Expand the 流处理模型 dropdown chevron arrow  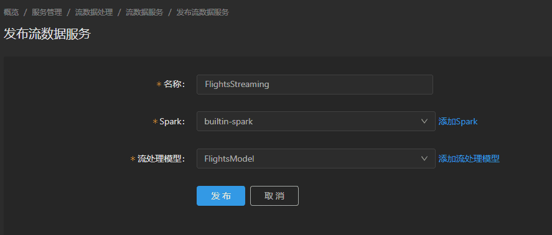tap(424, 159)
